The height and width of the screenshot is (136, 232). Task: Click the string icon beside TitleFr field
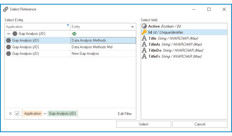click(x=144, y=56)
